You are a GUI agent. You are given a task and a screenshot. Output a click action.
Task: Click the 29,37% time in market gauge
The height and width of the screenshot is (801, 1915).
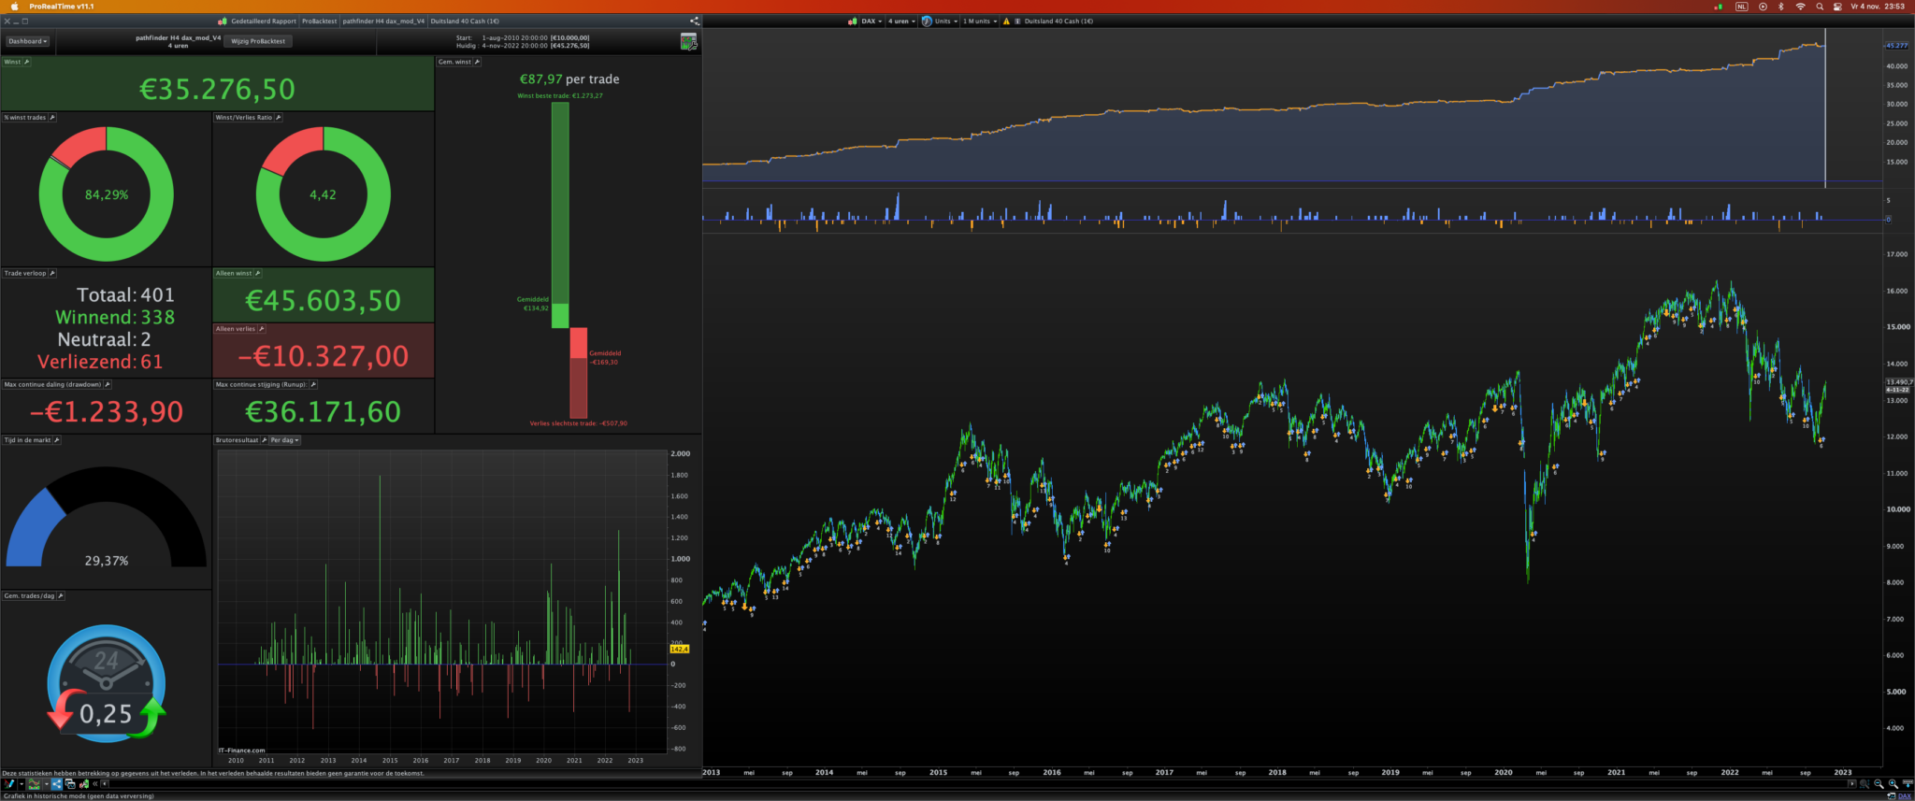pos(107,518)
